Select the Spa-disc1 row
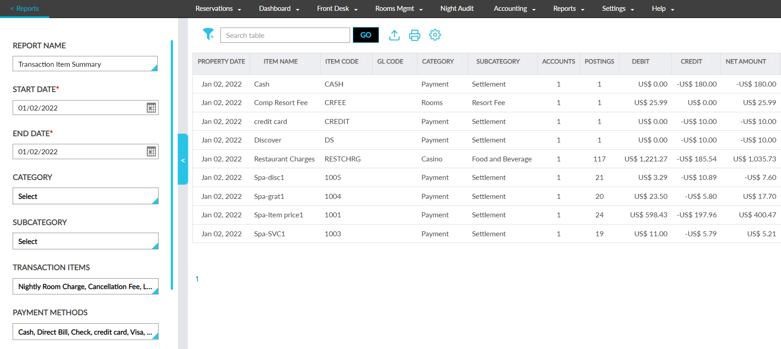 coord(486,178)
